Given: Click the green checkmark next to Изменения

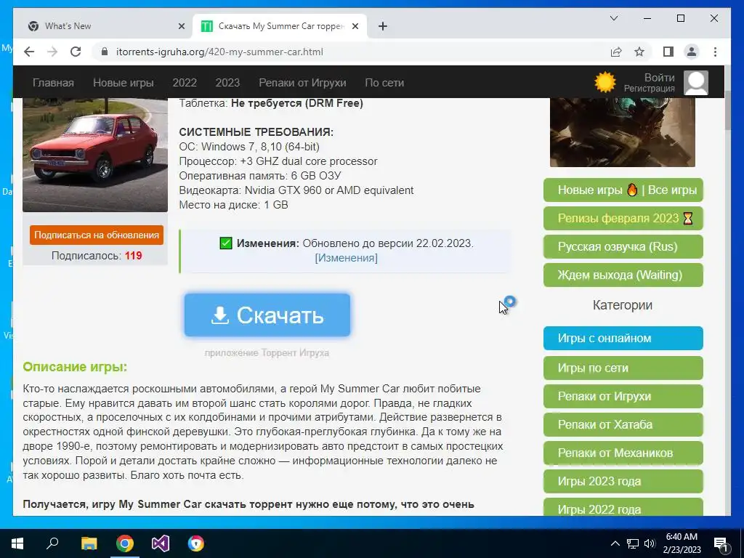Looking at the screenshot, I should (226, 243).
